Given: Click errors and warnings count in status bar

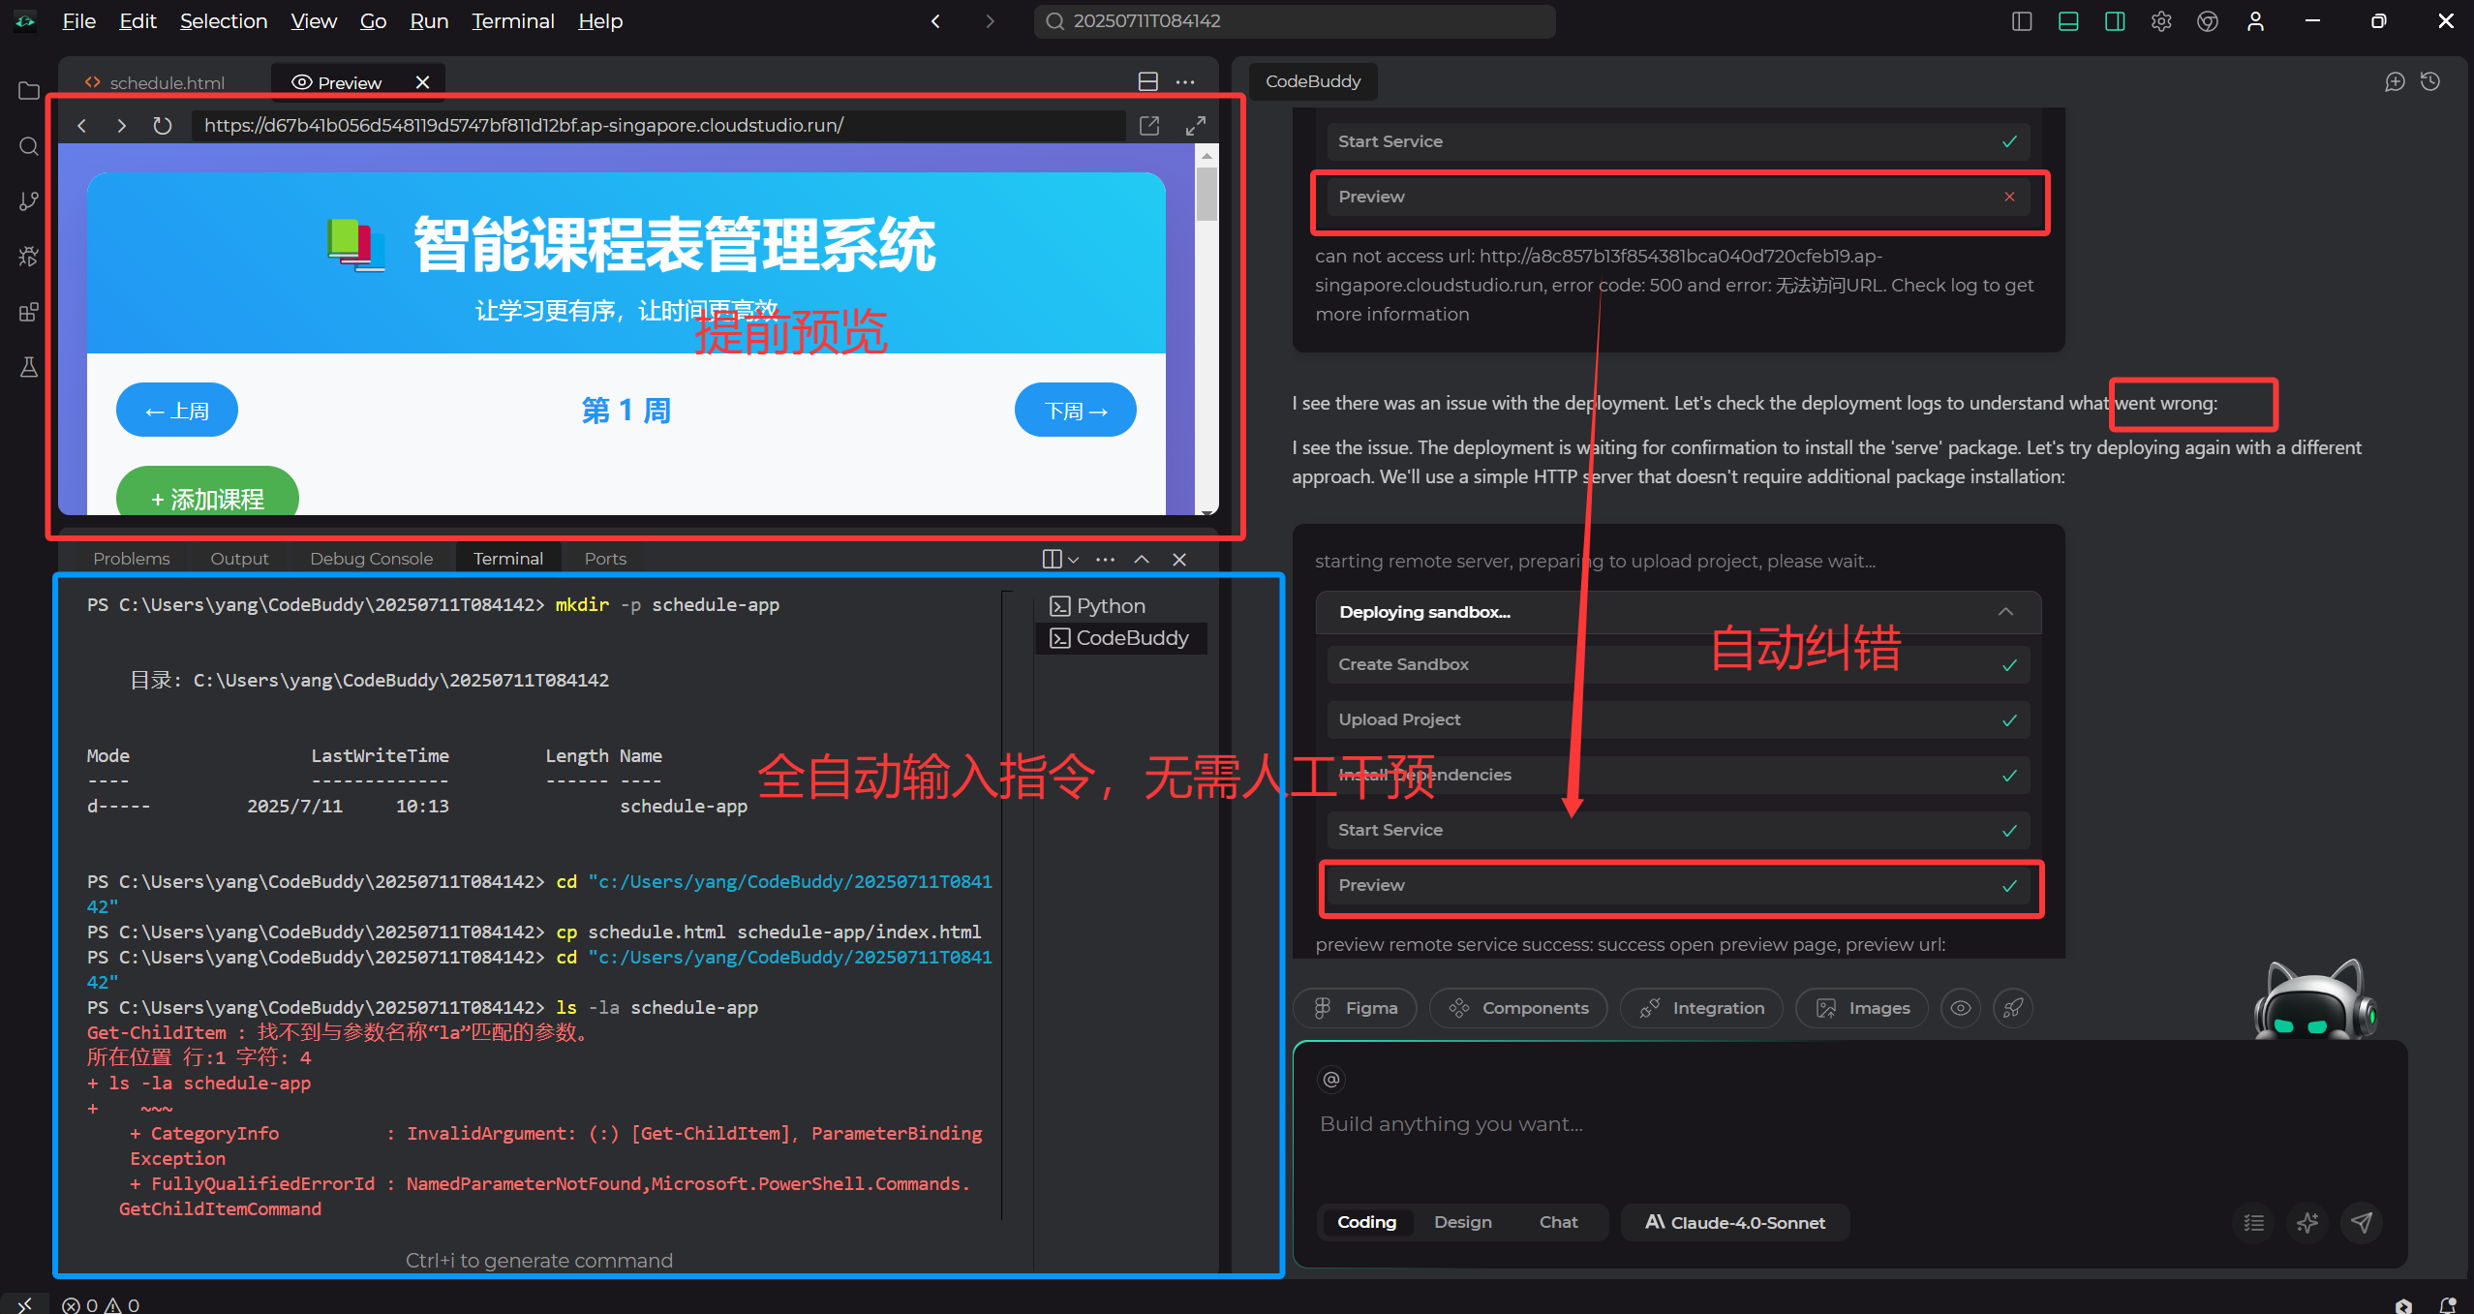Looking at the screenshot, I should [101, 1304].
